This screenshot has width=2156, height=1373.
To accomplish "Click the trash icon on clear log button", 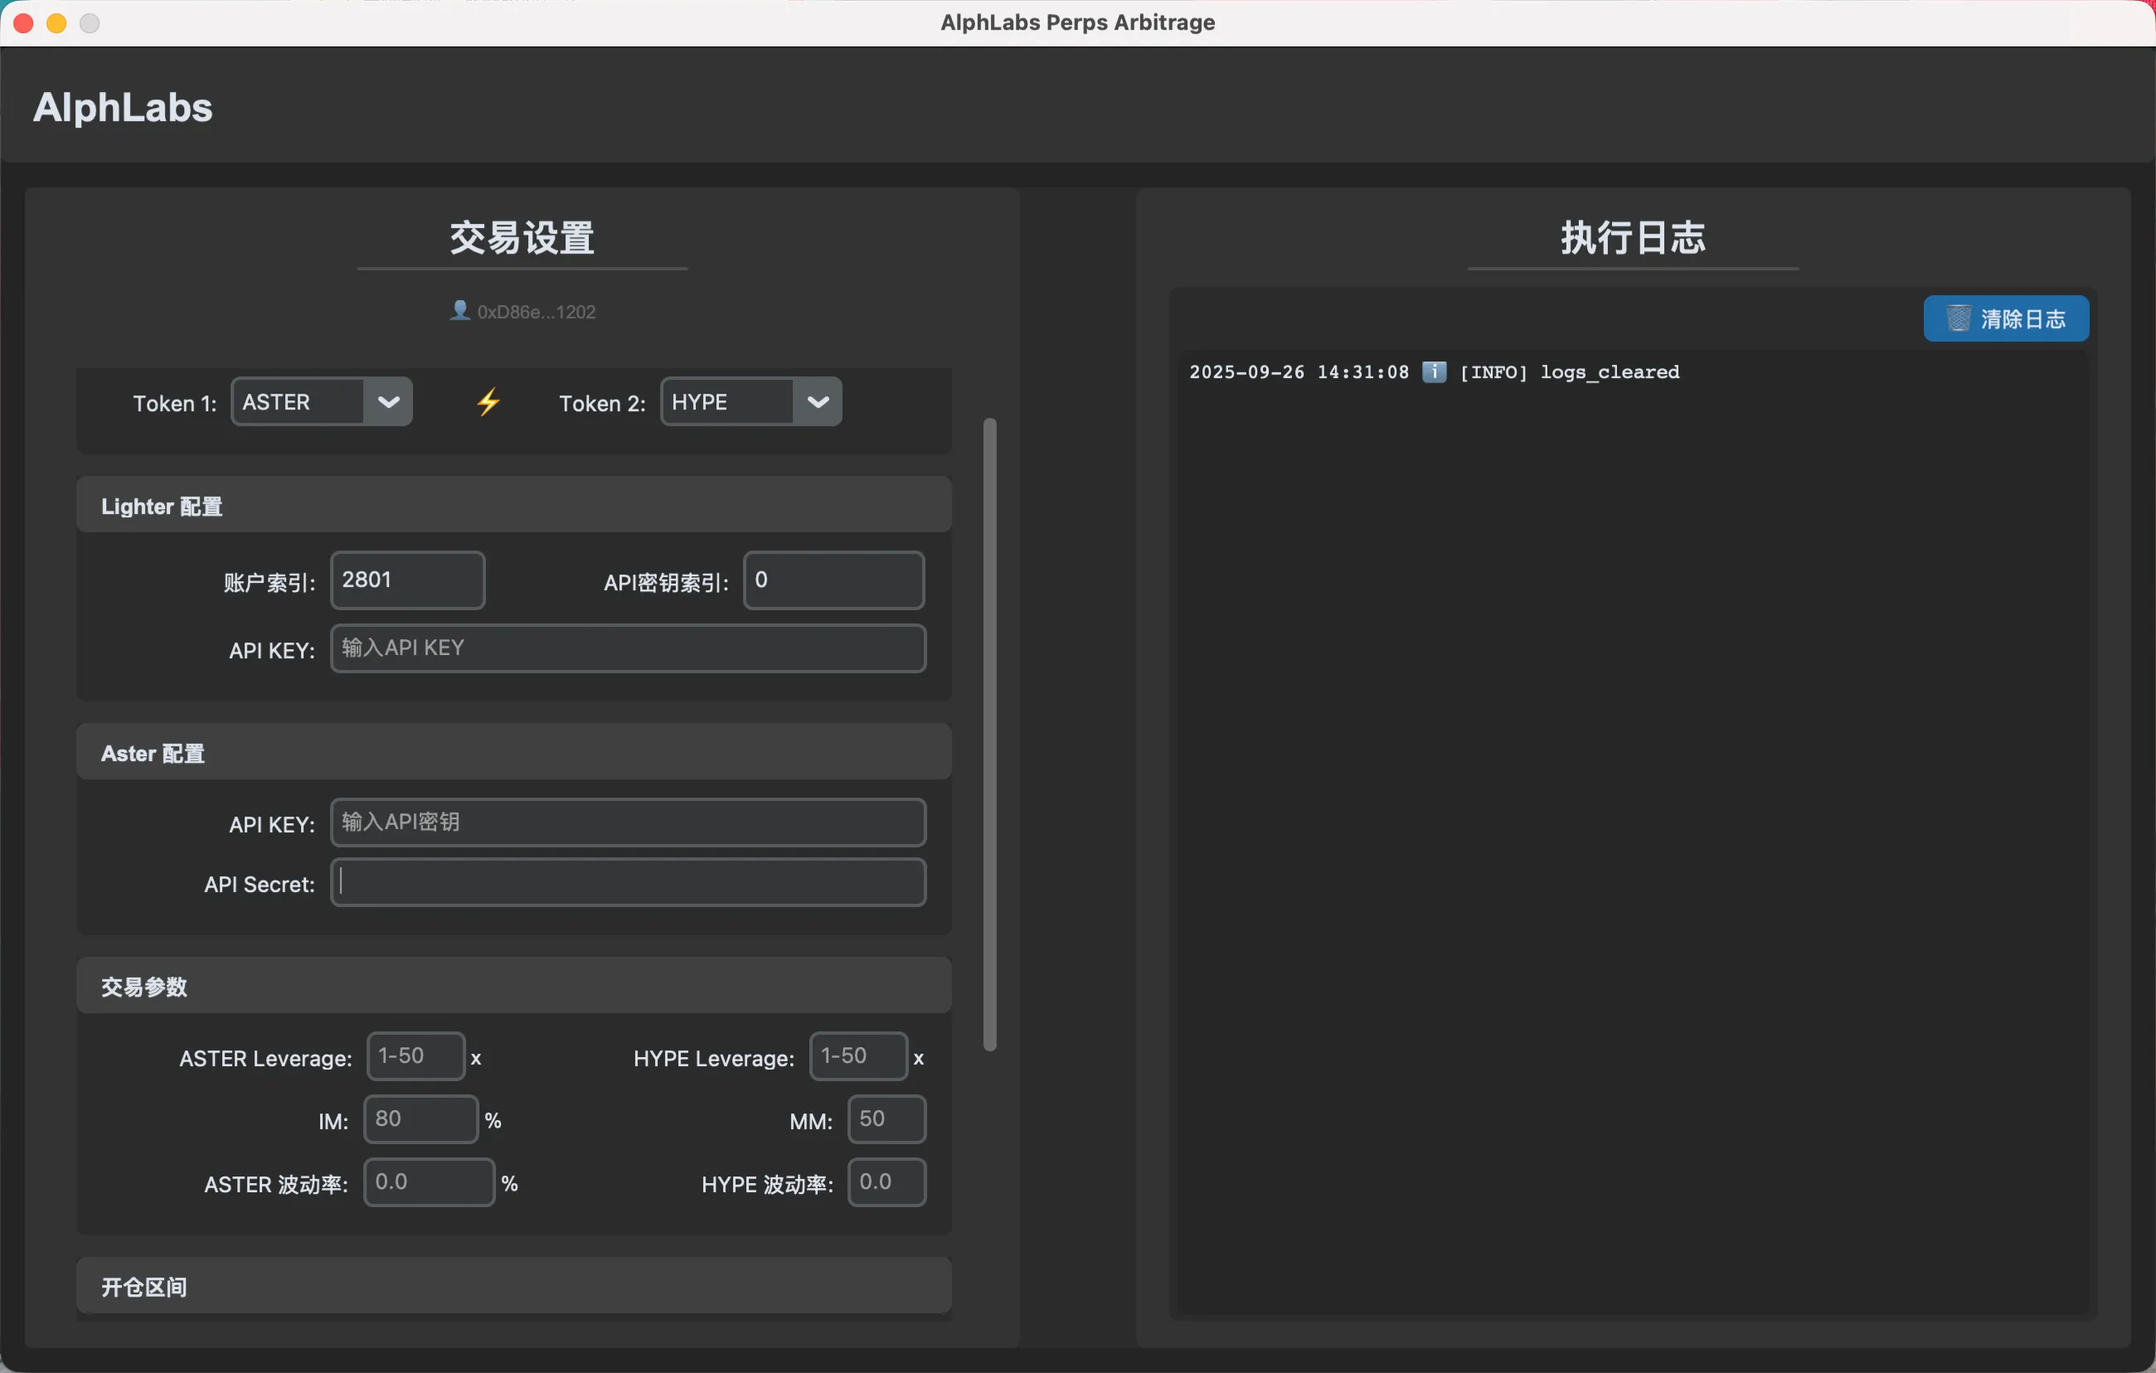I will pyautogui.click(x=1957, y=318).
